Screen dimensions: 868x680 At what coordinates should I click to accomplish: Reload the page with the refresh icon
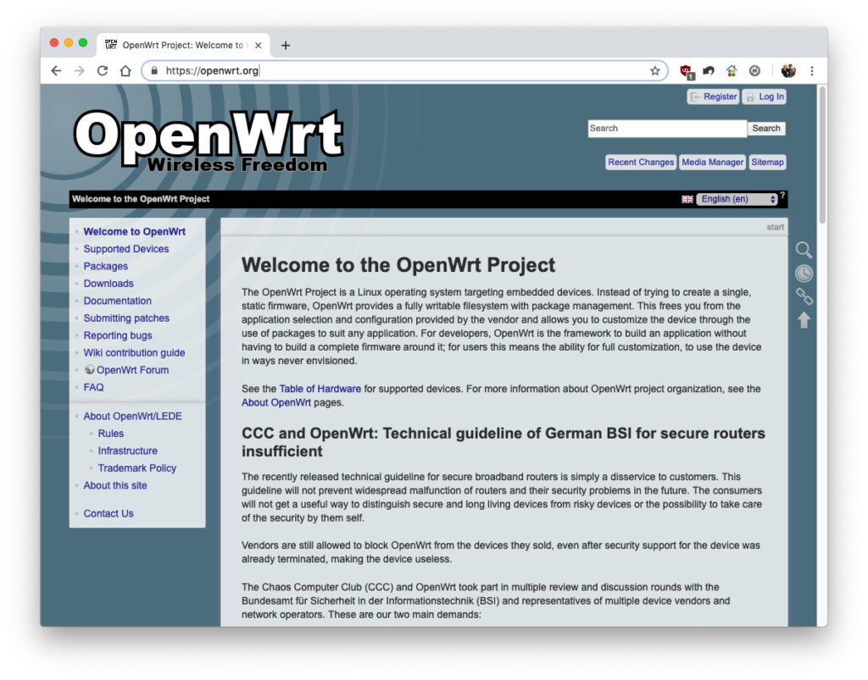point(103,71)
